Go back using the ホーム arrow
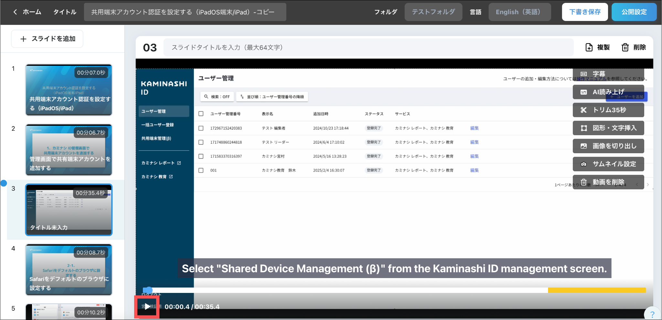This screenshot has width=662, height=320. 15,12
